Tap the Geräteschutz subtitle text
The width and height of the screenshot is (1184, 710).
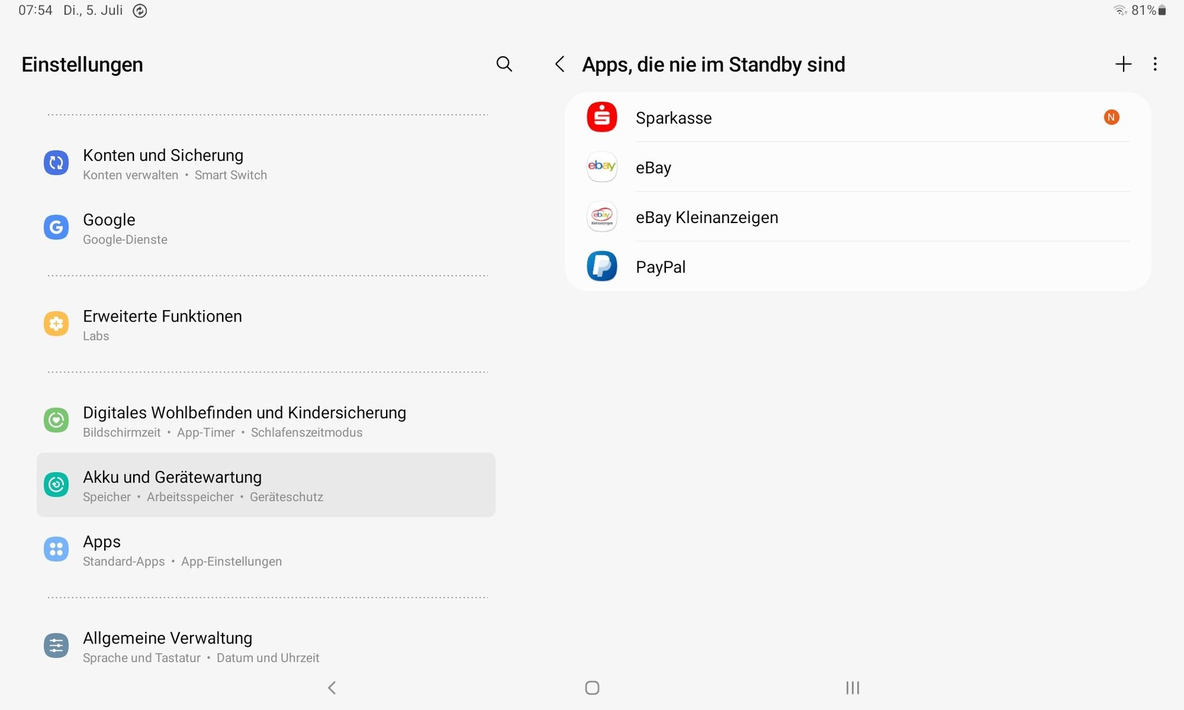pyautogui.click(x=286, y=497)
